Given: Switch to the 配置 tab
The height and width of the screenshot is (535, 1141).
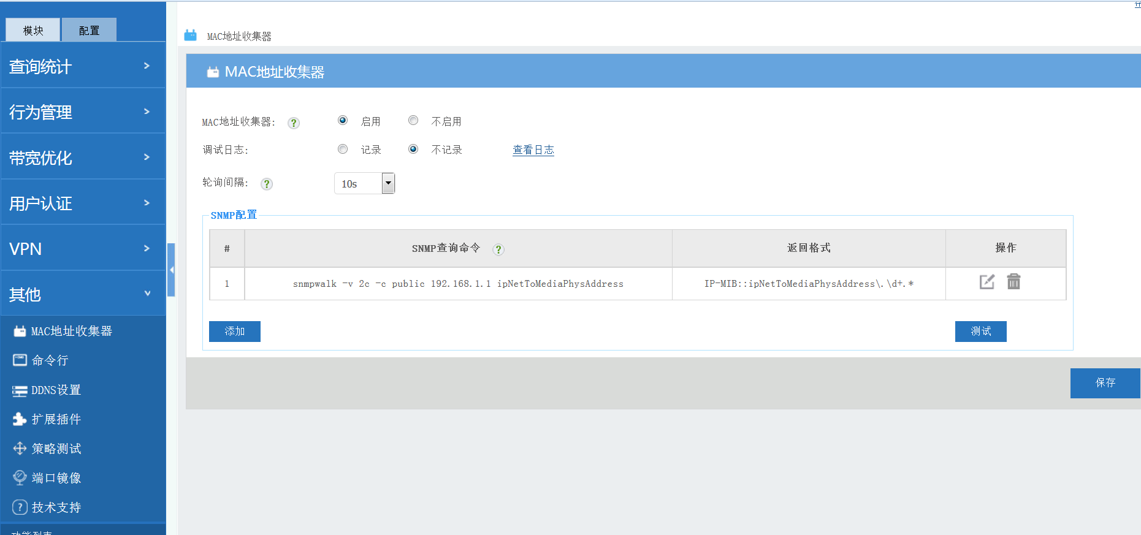Looking at the screenshot, I should coord(89,30).
